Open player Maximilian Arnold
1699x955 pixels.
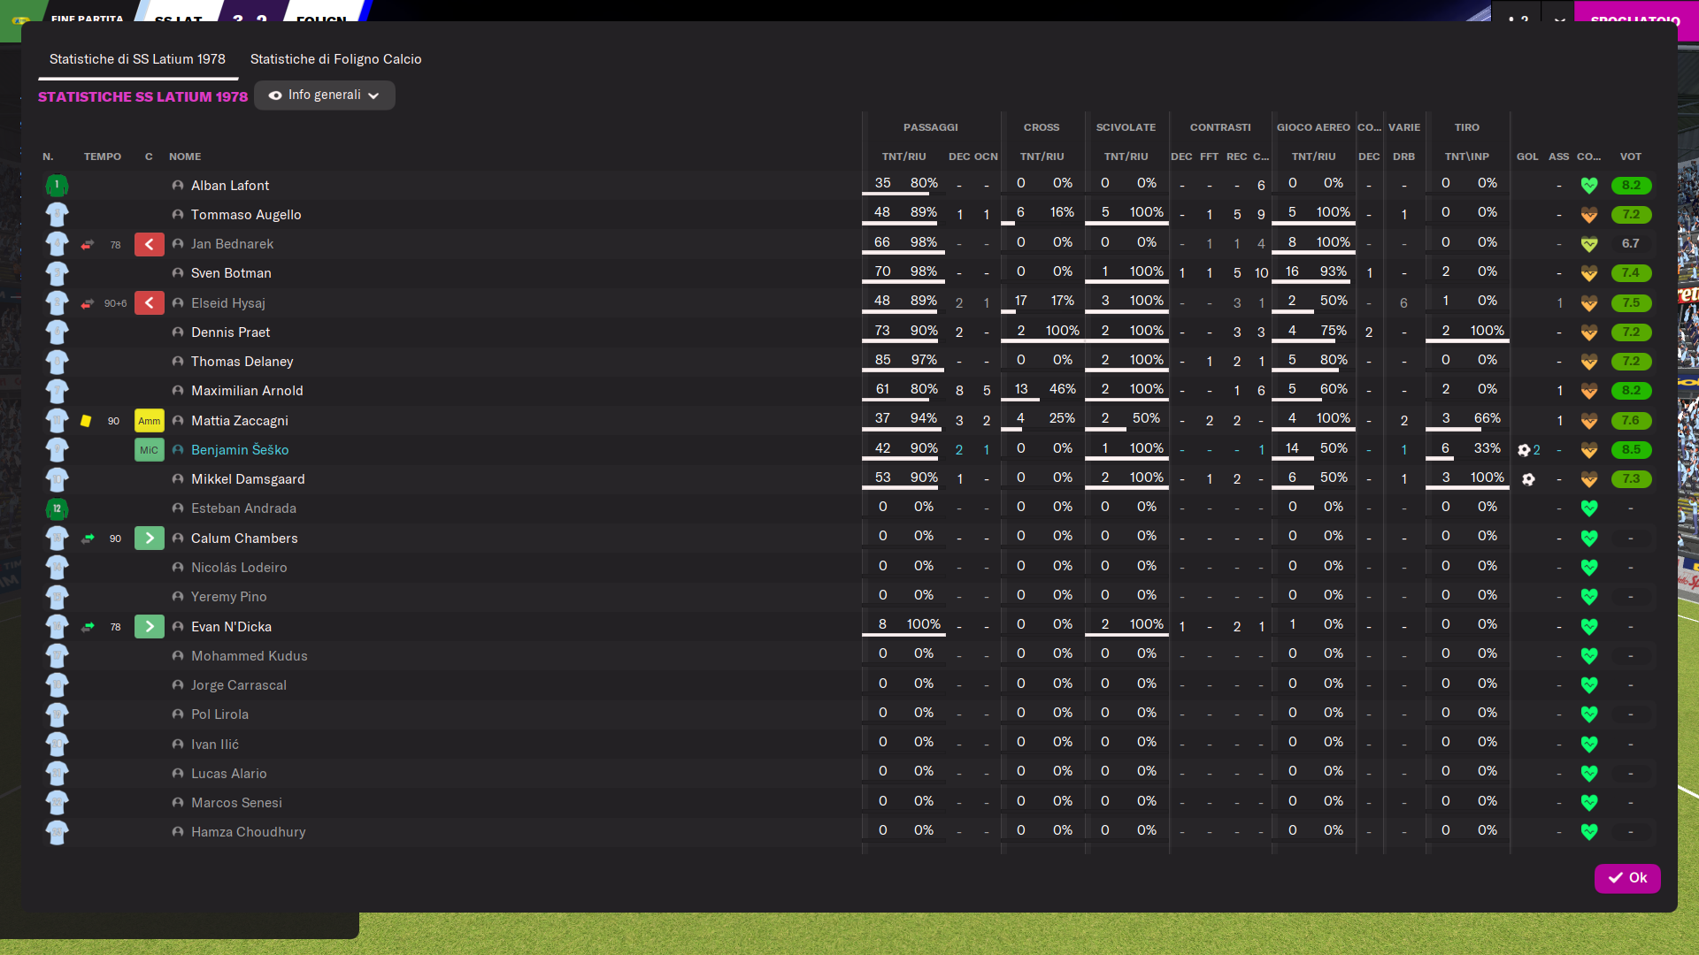[x=247, y=391]
